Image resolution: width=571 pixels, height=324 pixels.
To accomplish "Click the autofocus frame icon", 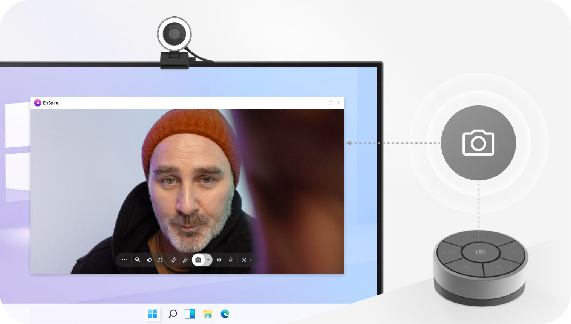I will click(244, 260).
